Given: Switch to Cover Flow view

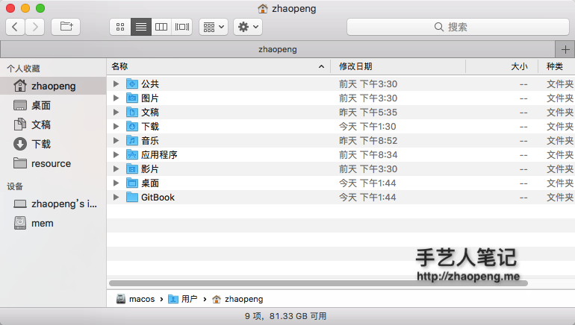Looking at the screenshot, I should (x=181, y=27).
